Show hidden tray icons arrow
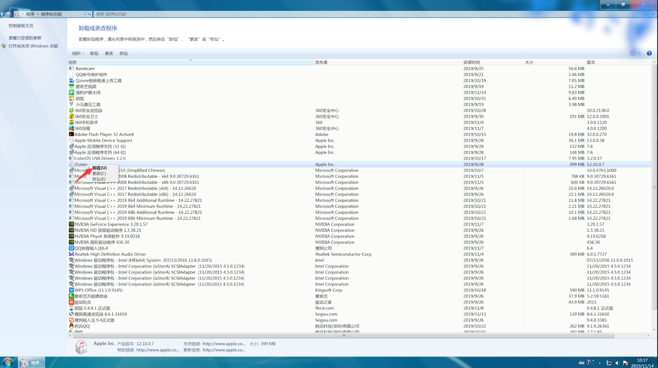The image size is (658, 368). 599,363
